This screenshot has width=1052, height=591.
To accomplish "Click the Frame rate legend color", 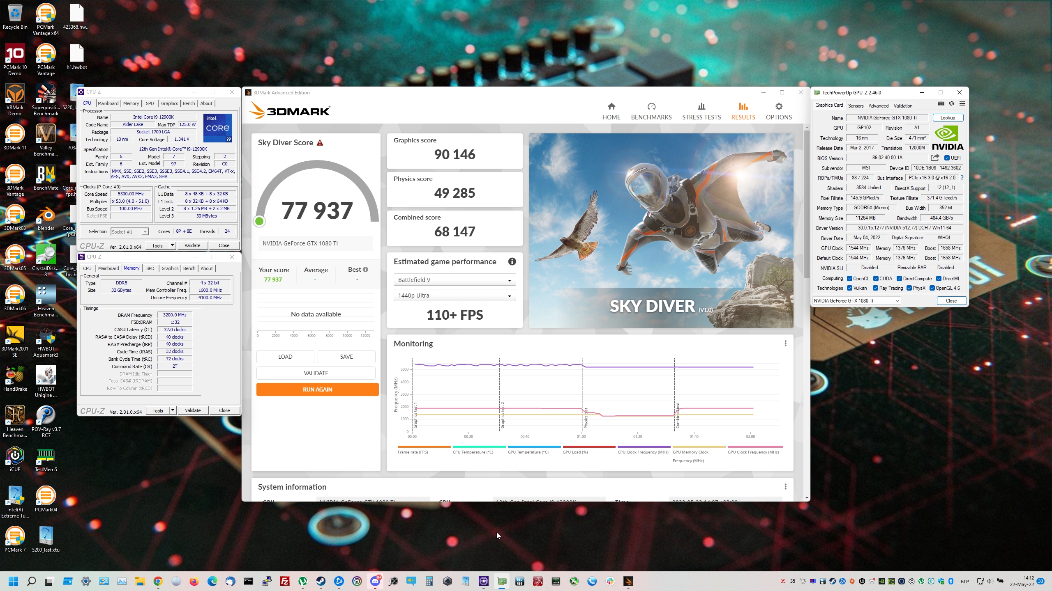I will [x=424, y=447].
